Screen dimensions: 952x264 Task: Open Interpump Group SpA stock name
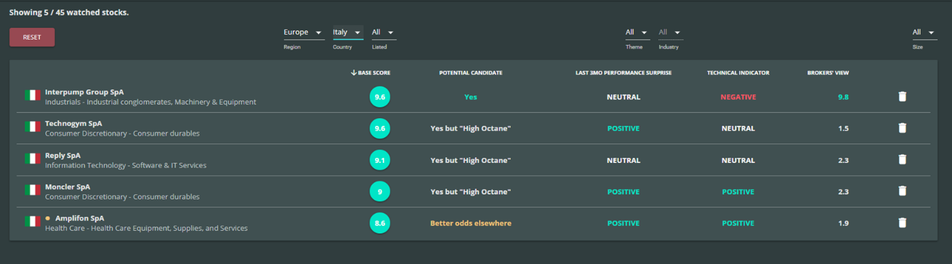[84, 92]
